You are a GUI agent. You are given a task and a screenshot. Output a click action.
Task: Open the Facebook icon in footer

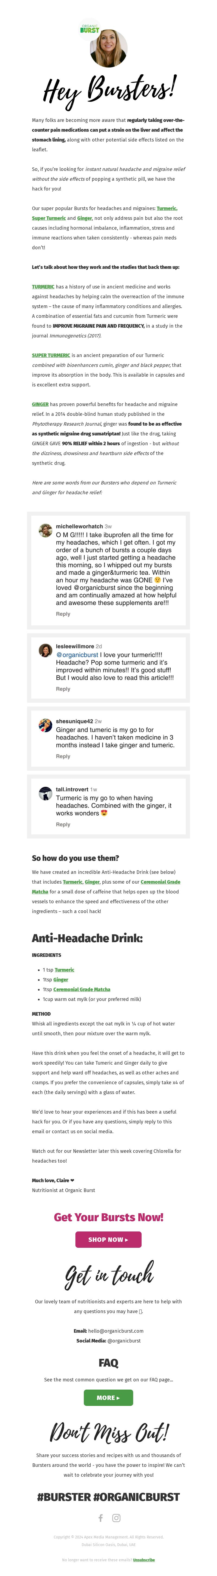click(x=101, y=1517)
